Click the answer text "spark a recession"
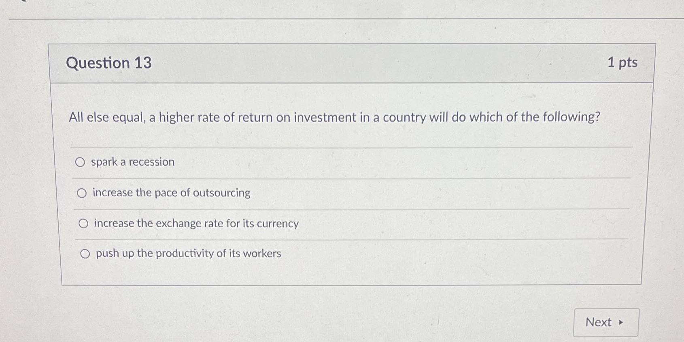 [x=132, y=162]
